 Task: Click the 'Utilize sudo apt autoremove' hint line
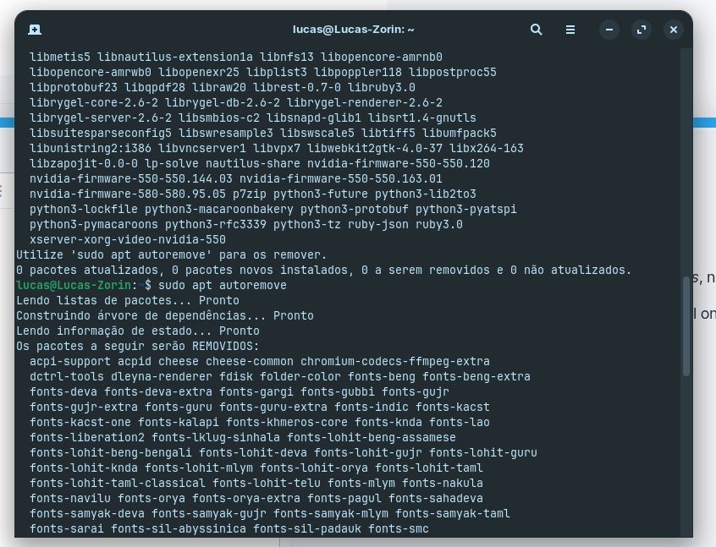[x=171, y=254]
